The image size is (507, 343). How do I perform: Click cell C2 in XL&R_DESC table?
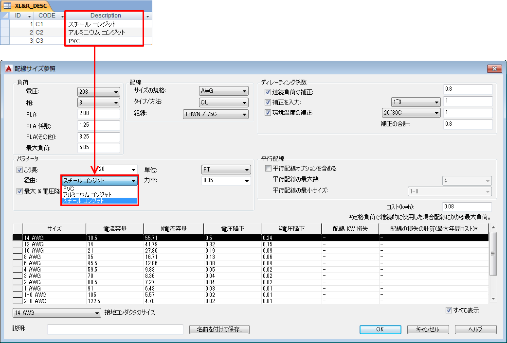tap(50, 32)
